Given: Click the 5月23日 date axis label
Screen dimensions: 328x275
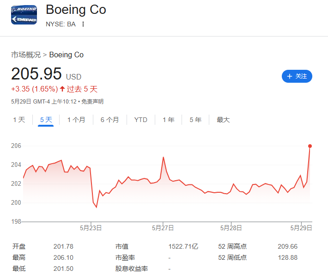Looking at the screenshot, I should (91, 227).
